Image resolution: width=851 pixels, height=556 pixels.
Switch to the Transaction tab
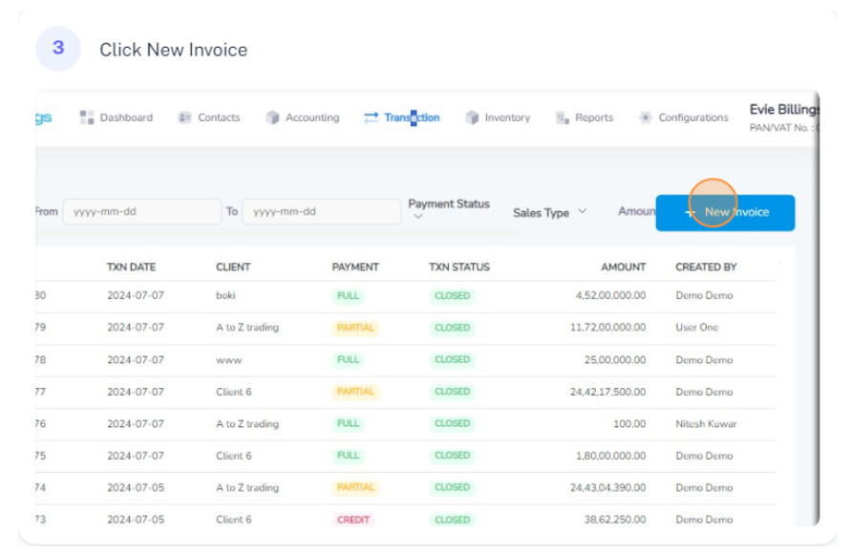[x=411, y=118]
